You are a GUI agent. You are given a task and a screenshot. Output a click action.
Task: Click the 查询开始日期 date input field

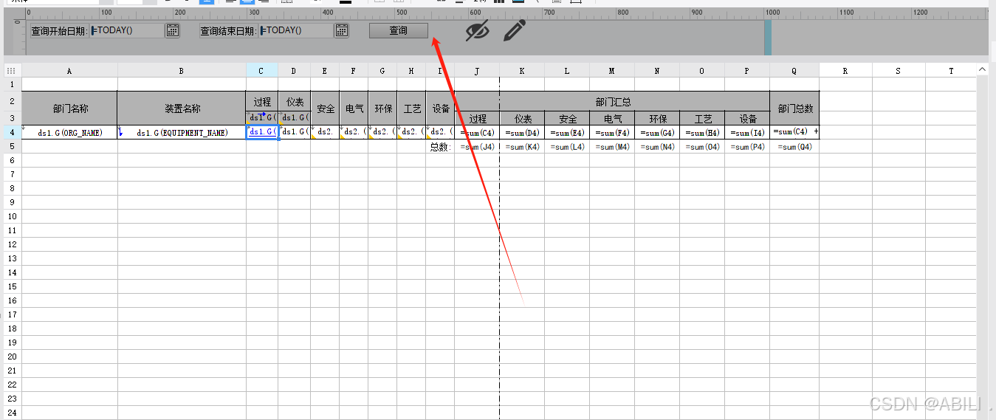pyautogui.click(x=126, y=30)
